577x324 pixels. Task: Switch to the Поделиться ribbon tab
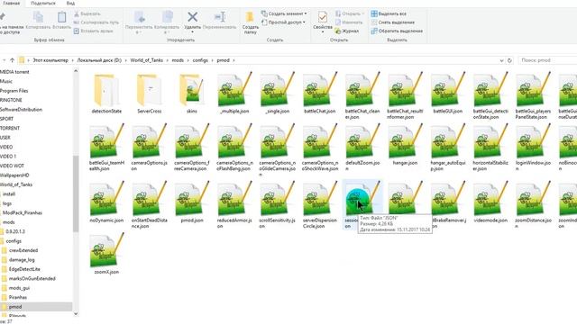(x=43, y=3)
